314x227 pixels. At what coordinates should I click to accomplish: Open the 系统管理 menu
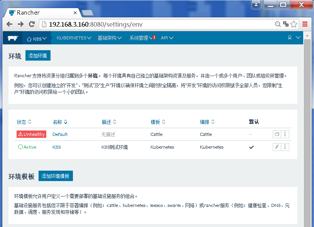(x=140, y=38)
